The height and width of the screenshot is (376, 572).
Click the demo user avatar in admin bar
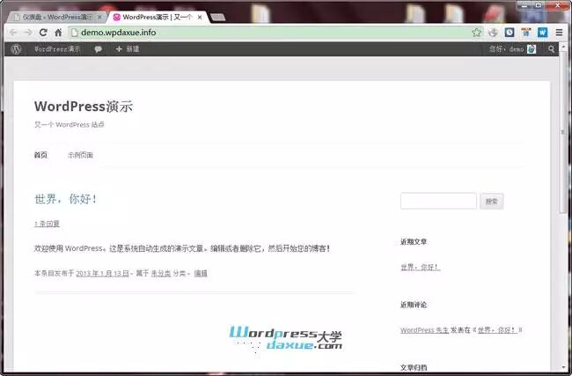click(532, 49)
